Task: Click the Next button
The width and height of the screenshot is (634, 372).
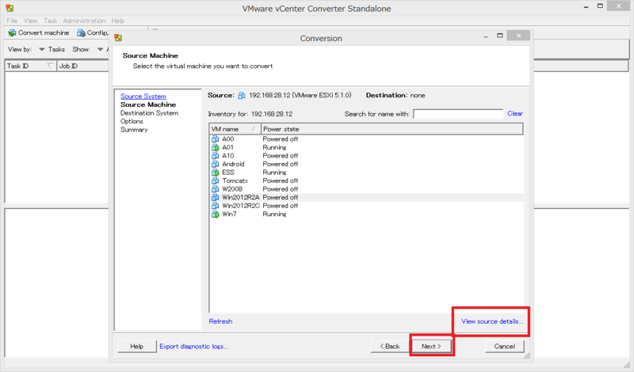Action: click(x=431, y=346)
